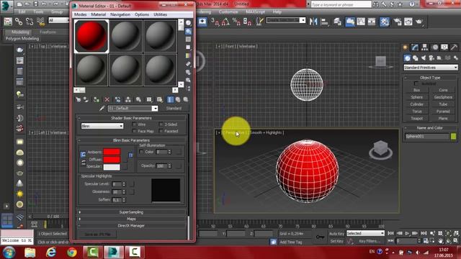Collapse the Blinn Basic Parameters rollout
Viewport: 461px width, 259px height.
click(131, 140)
